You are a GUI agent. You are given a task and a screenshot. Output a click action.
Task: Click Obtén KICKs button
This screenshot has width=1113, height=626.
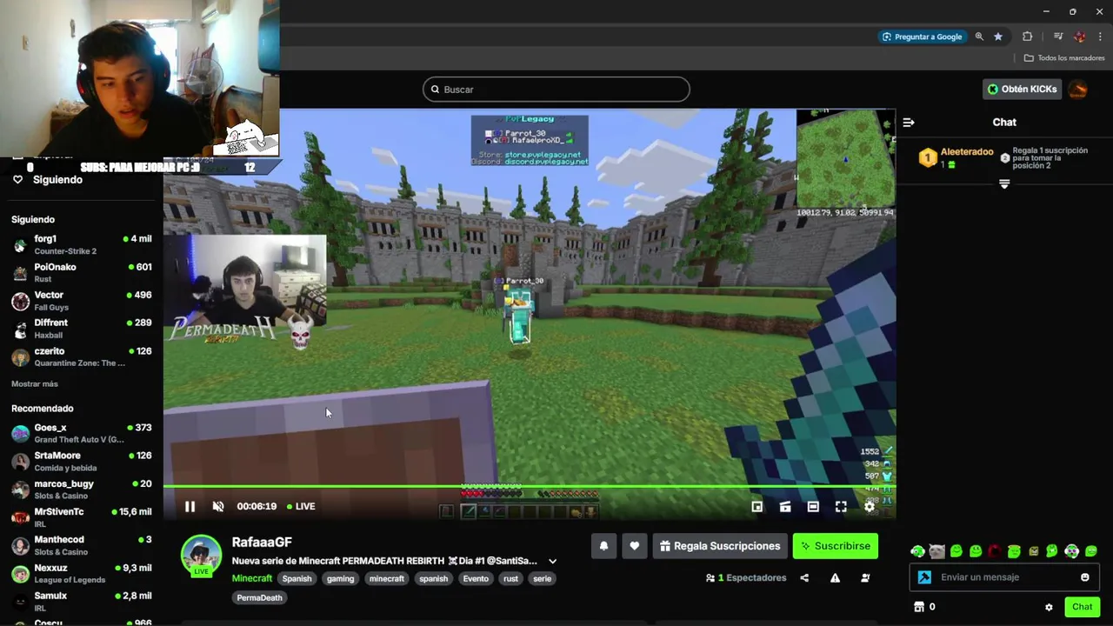coord(1022,89)
